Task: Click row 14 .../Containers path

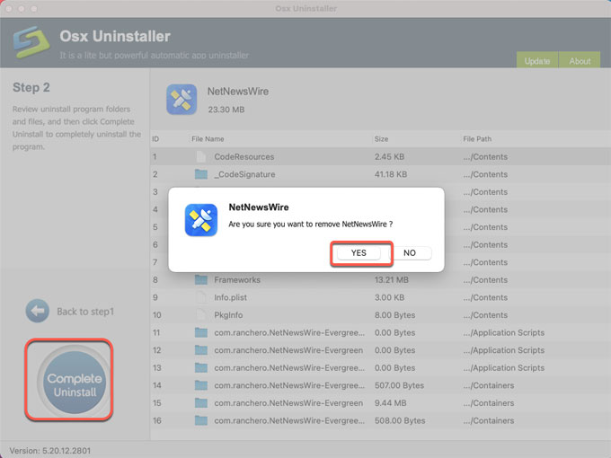Action: coord(488,385)
